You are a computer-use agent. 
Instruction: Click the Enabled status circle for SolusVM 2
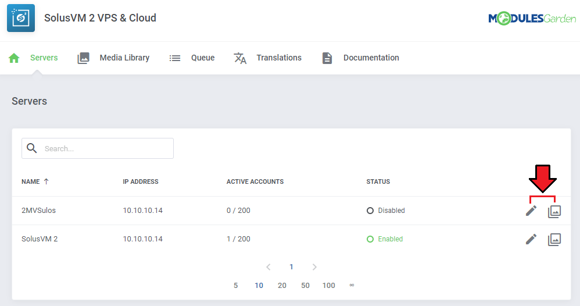[x=370, y=239]
